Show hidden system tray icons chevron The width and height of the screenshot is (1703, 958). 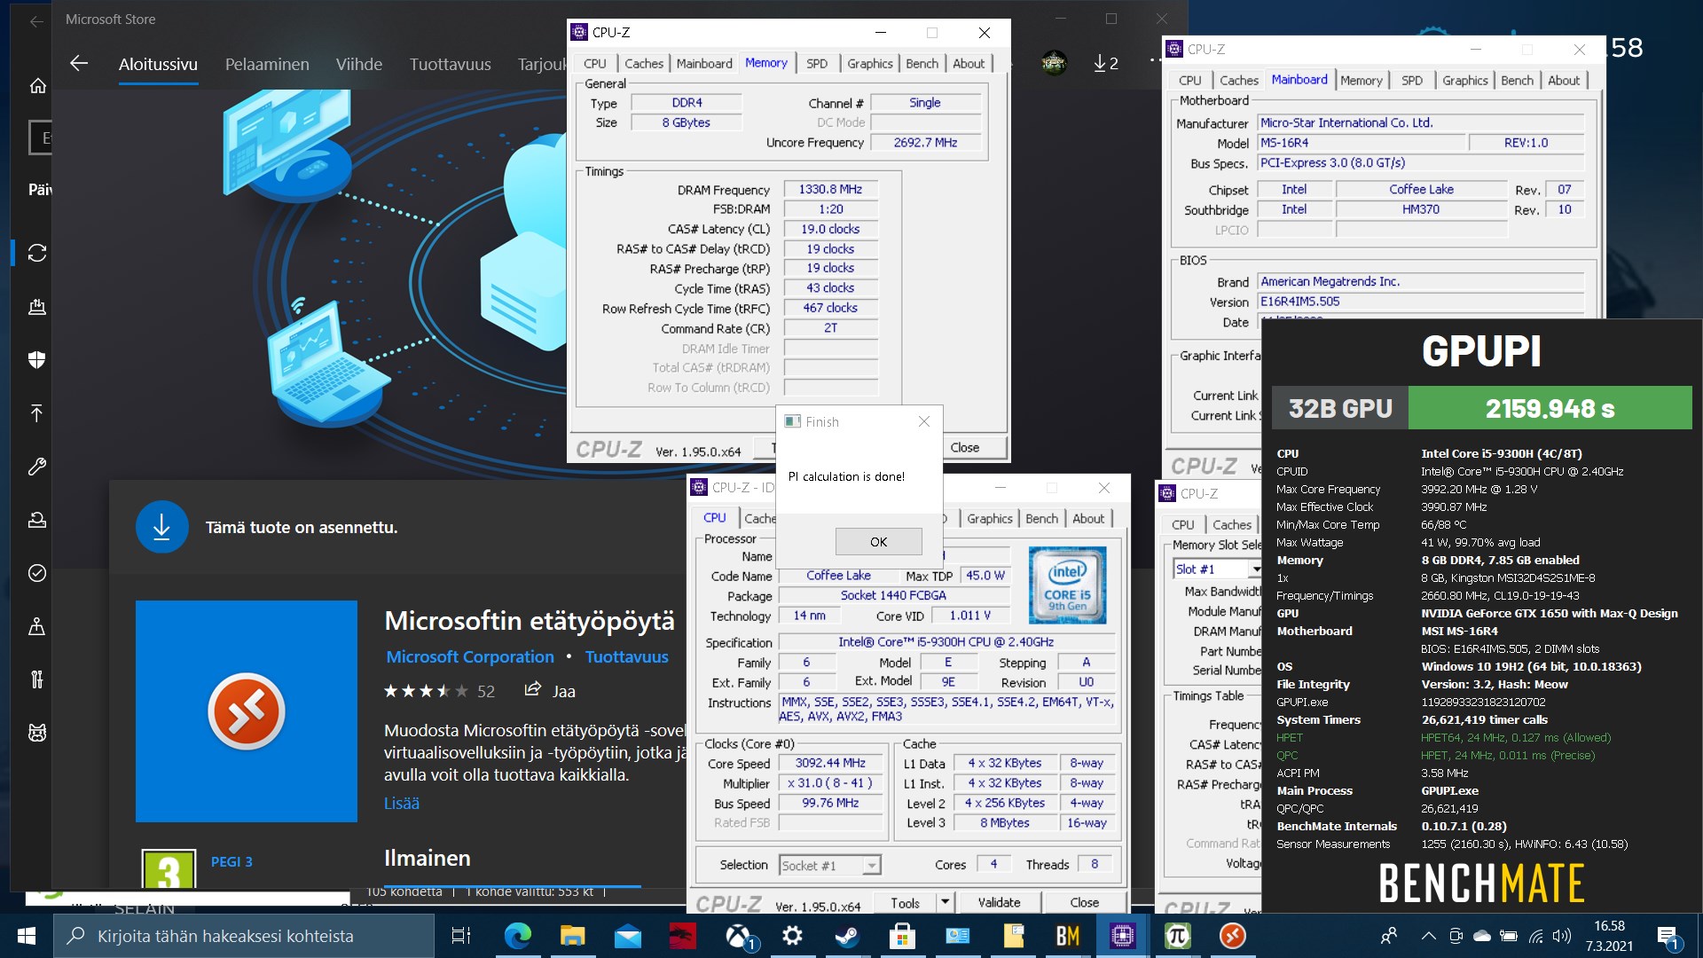coord(1428,936)
